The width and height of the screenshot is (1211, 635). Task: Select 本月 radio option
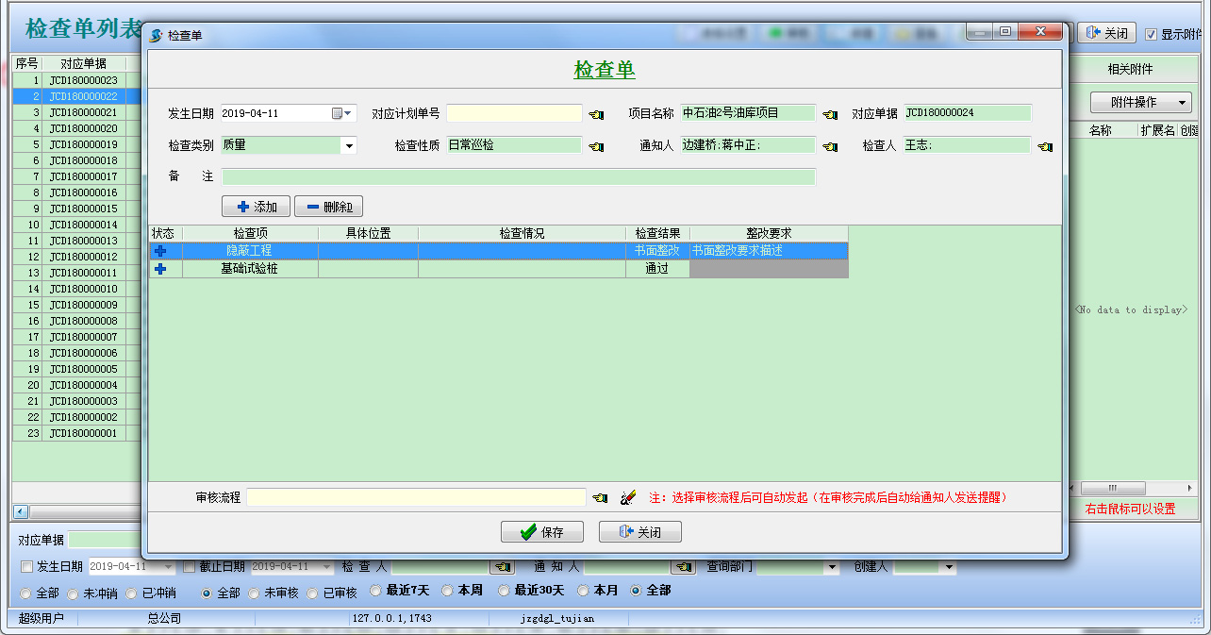point(583,591)
